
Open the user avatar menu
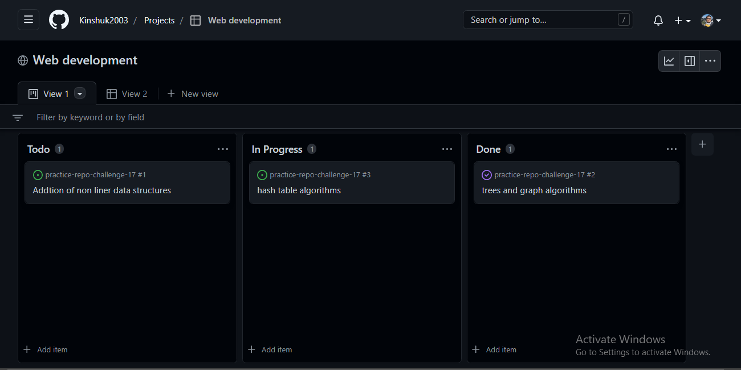click(x=711, y=20)
